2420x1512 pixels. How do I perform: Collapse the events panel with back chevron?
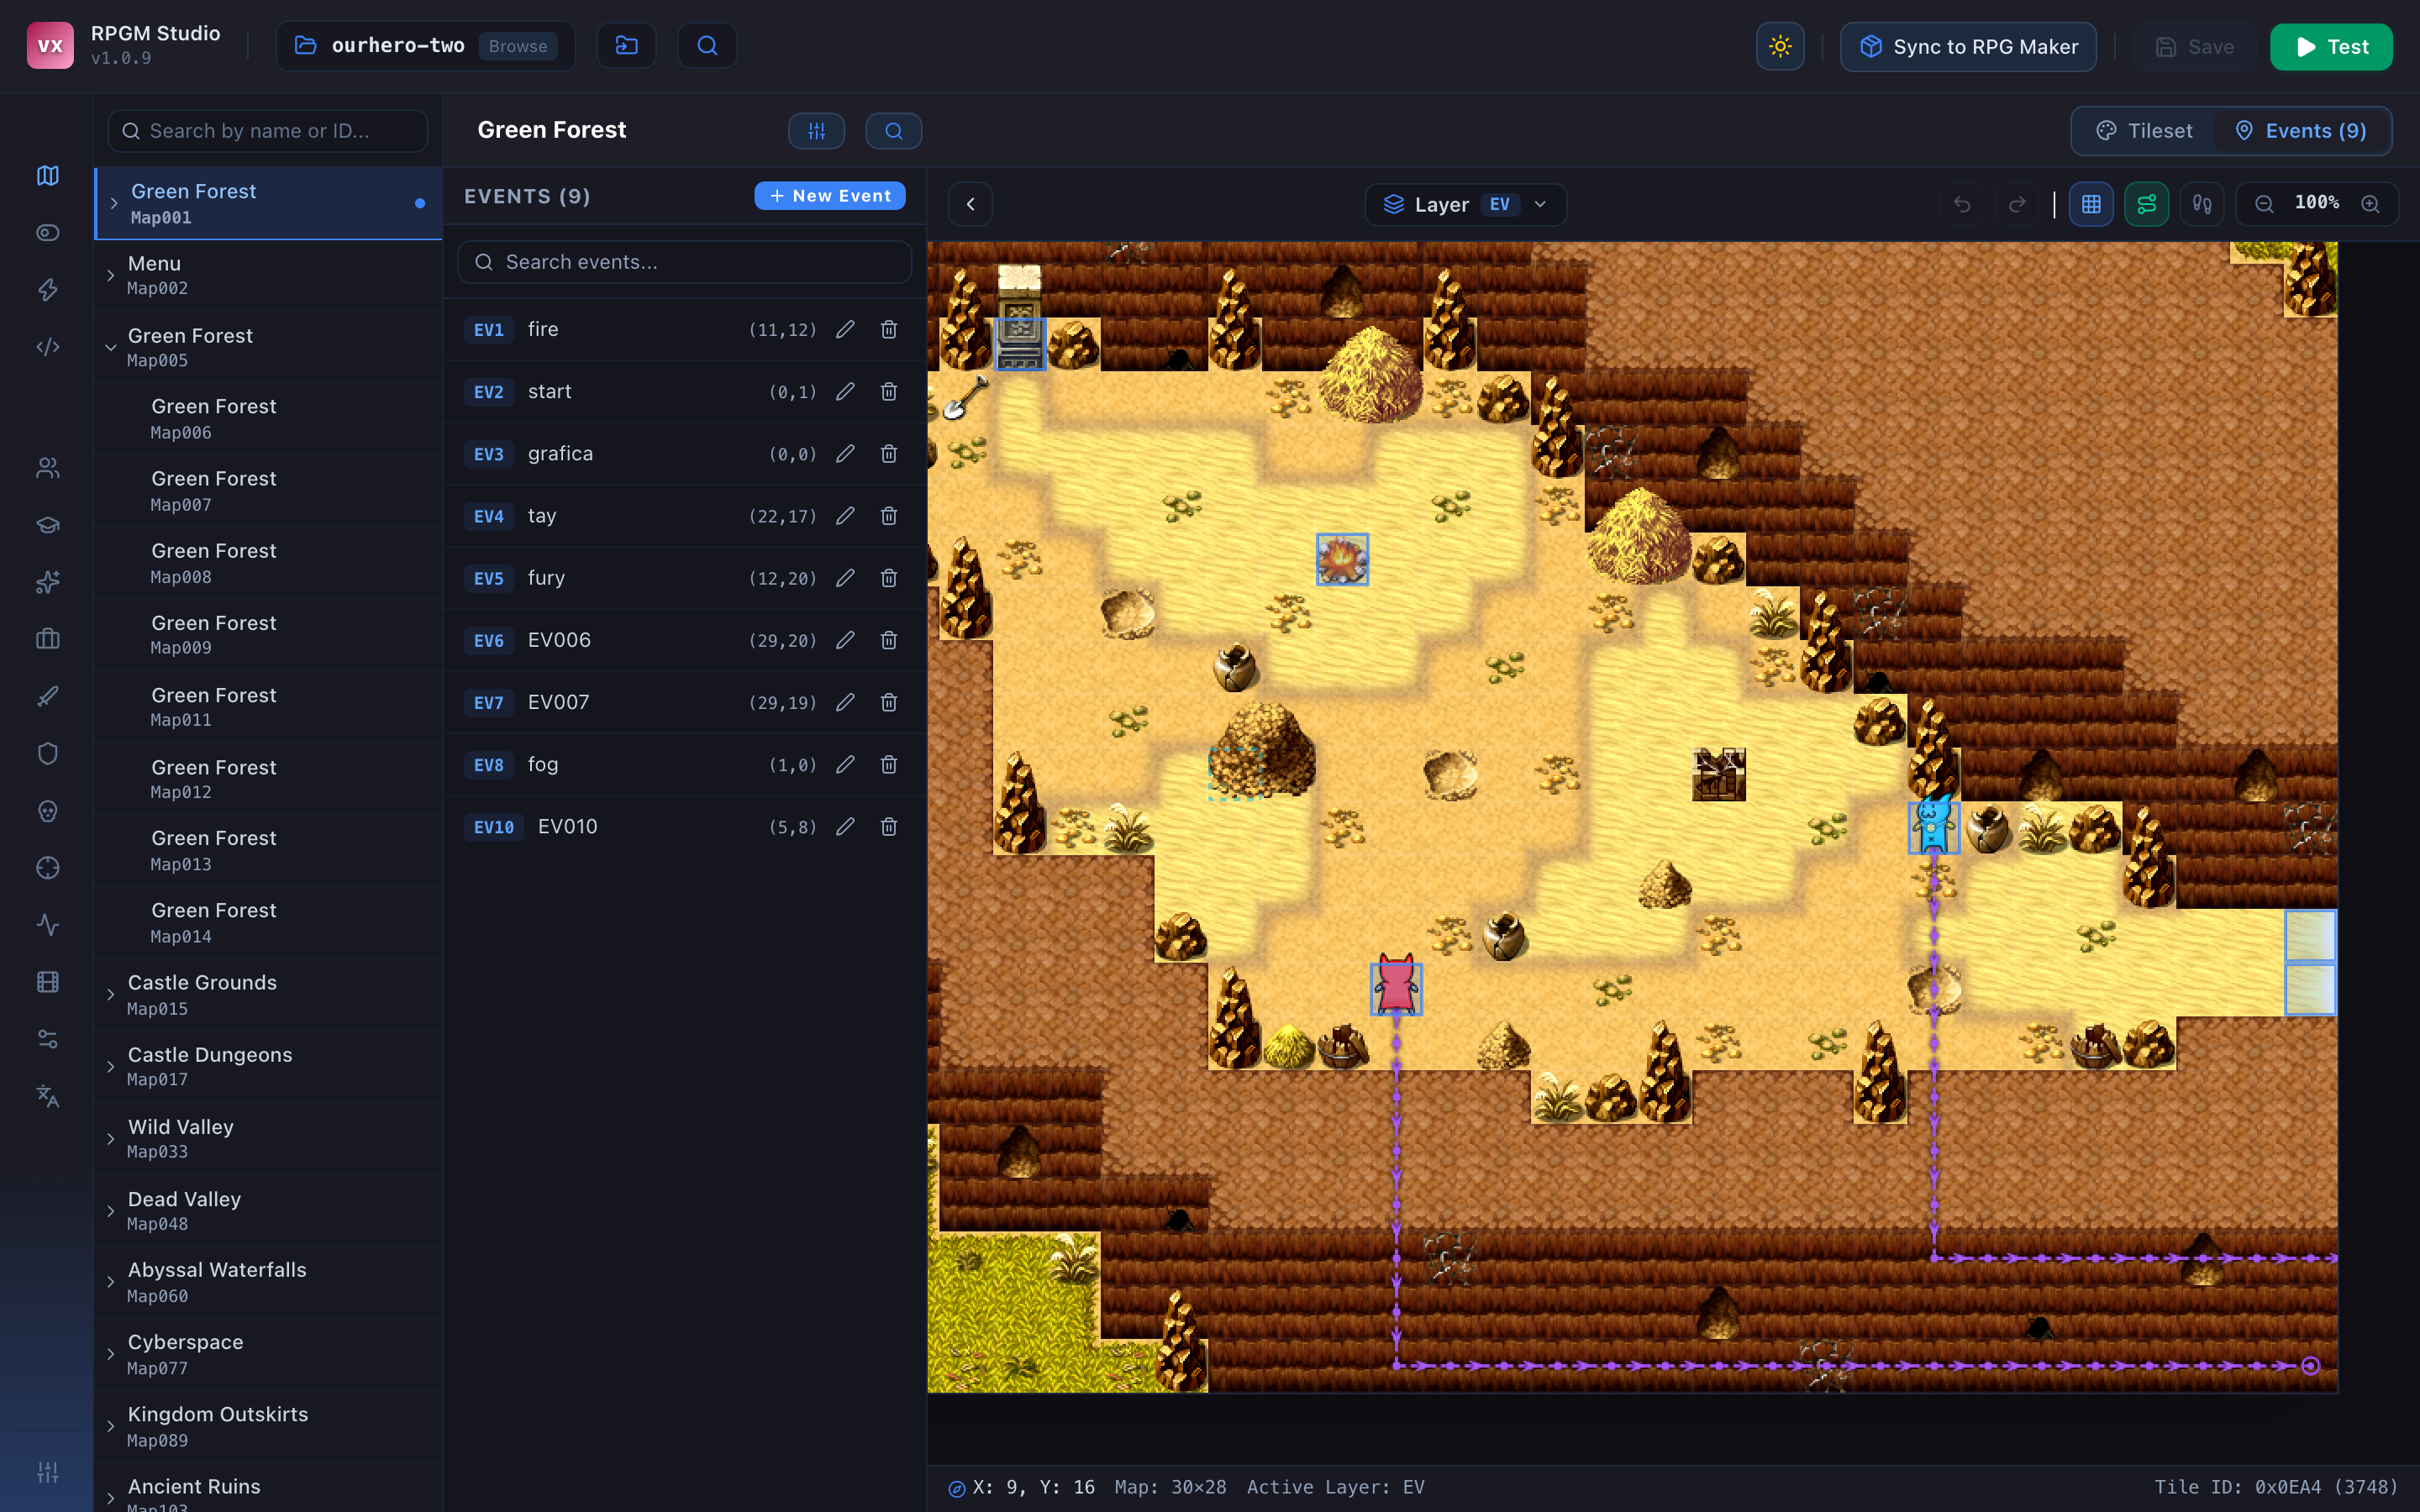pyautogui.click(x=970, y=205)
